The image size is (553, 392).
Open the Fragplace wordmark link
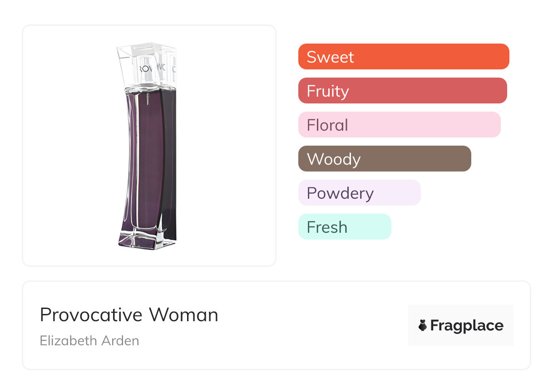467,326
